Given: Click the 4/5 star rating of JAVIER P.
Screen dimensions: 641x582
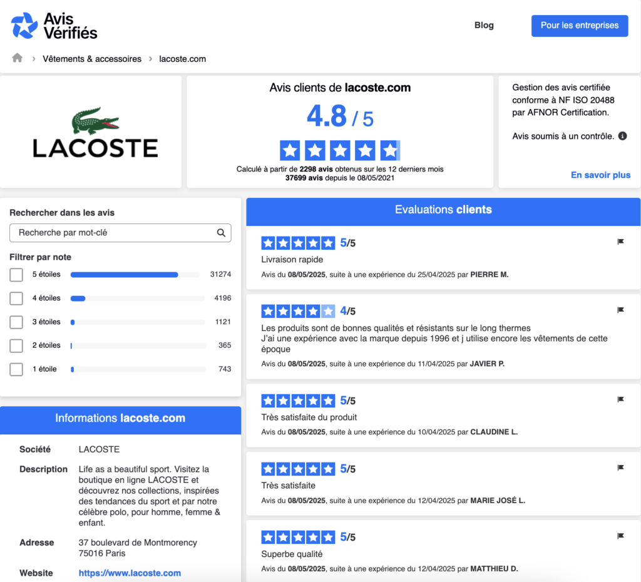Looking at the screenshot, I should tap(298, 312).
